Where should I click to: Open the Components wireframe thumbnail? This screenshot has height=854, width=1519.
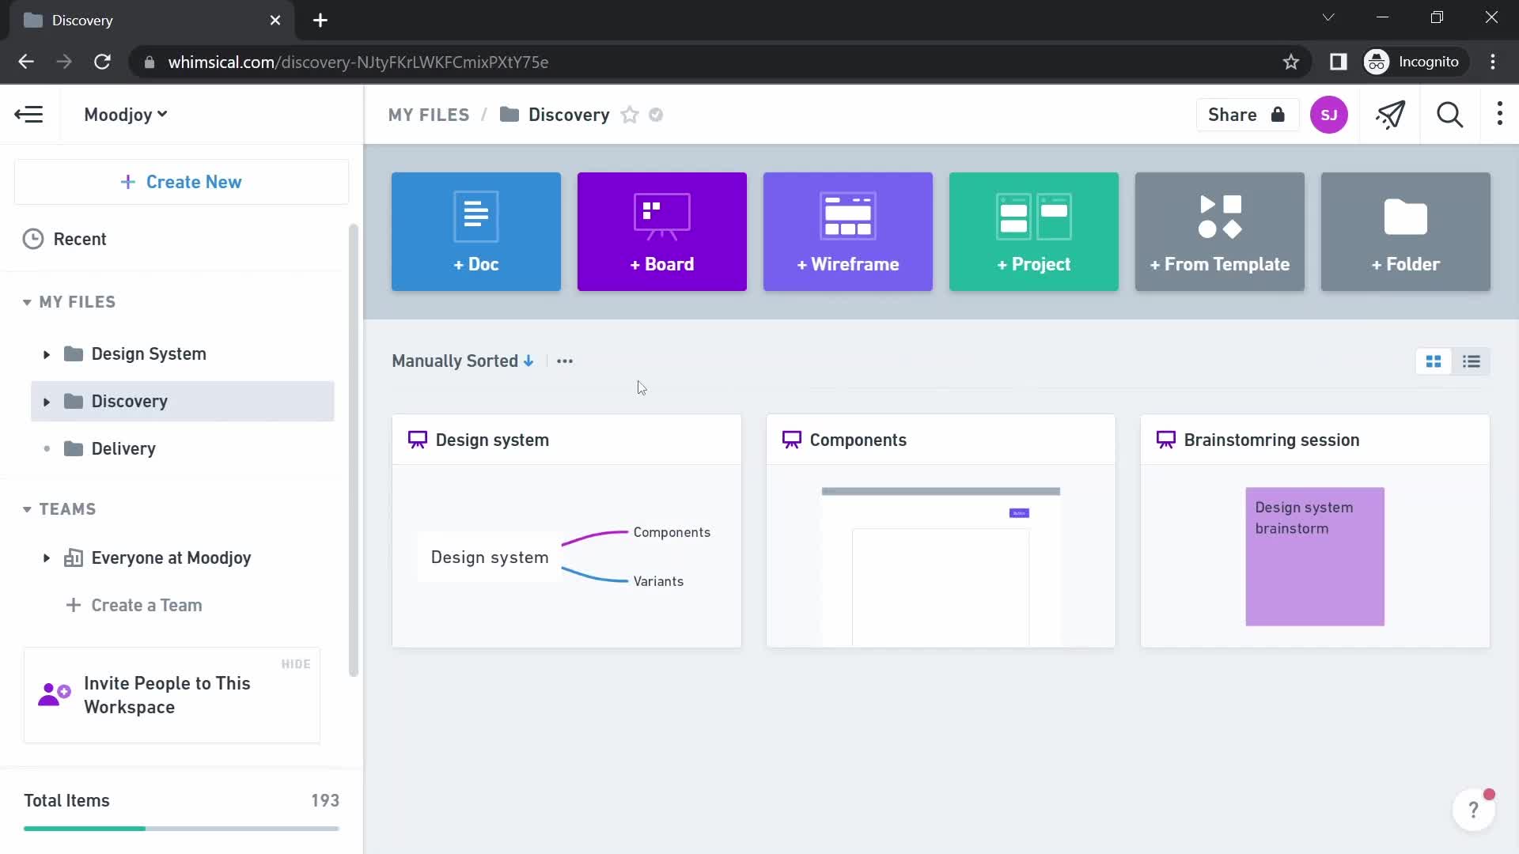941,557
